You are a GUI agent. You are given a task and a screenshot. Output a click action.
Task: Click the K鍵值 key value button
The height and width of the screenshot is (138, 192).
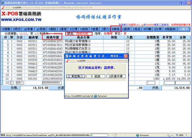pyautogui.click(x=116, y=29)
